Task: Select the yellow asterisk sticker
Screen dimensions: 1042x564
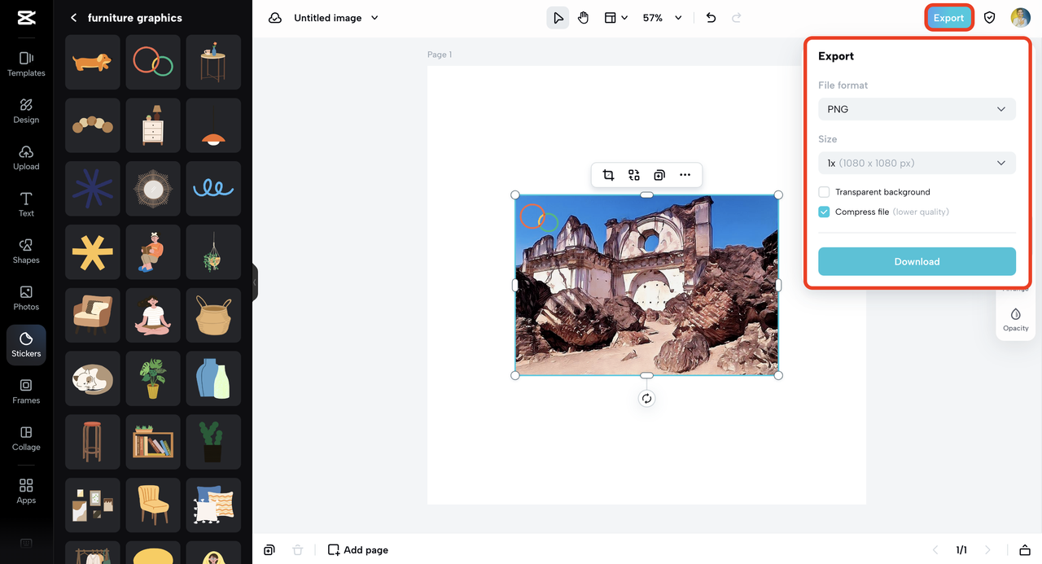Action: pos(93,252)
